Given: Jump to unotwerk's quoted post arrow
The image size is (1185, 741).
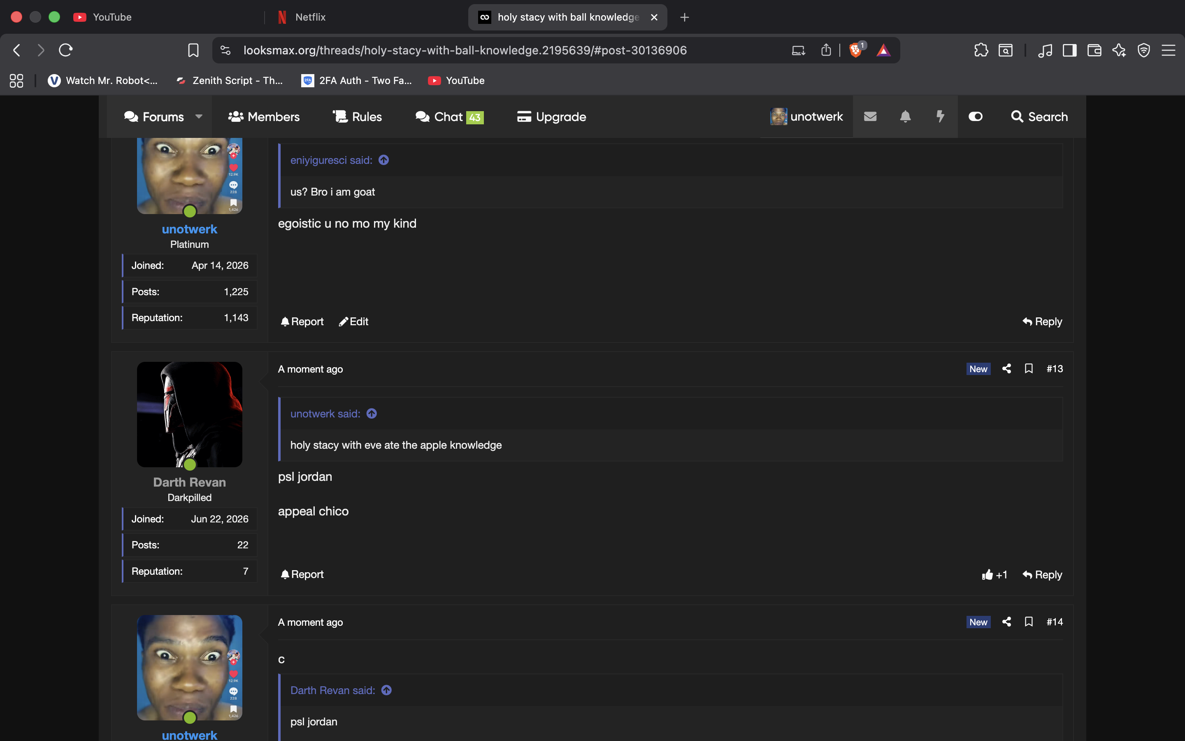Looking at the screenshot, I should (372, 414).
